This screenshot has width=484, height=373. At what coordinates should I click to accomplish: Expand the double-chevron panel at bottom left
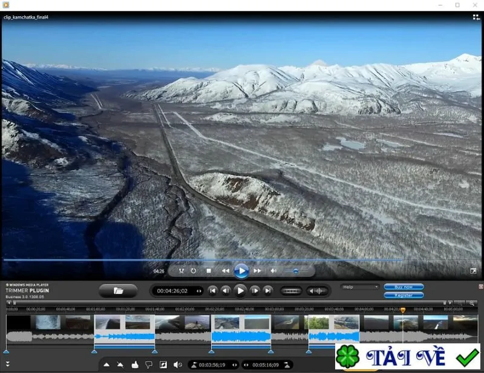(x=8, y=364)
